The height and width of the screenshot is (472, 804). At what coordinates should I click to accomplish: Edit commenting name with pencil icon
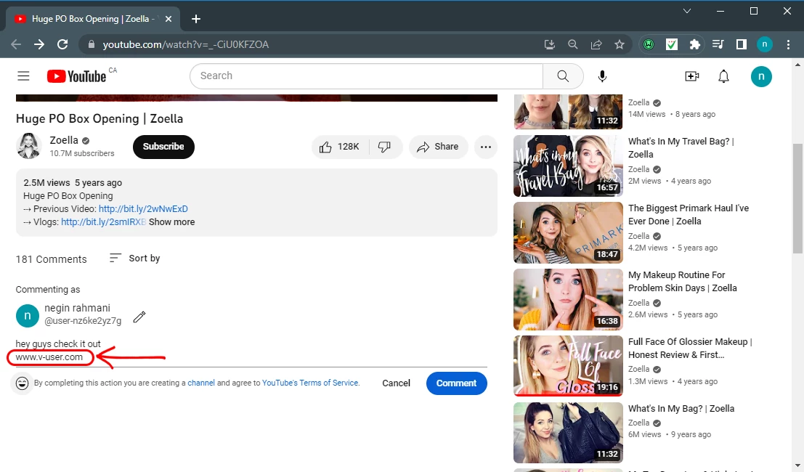[x=139, y=317]
